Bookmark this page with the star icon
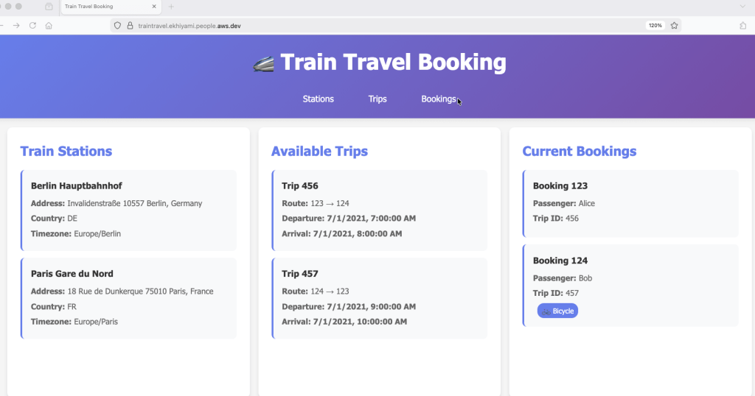This screenshot has height=396, width=755. pos(674,25)
